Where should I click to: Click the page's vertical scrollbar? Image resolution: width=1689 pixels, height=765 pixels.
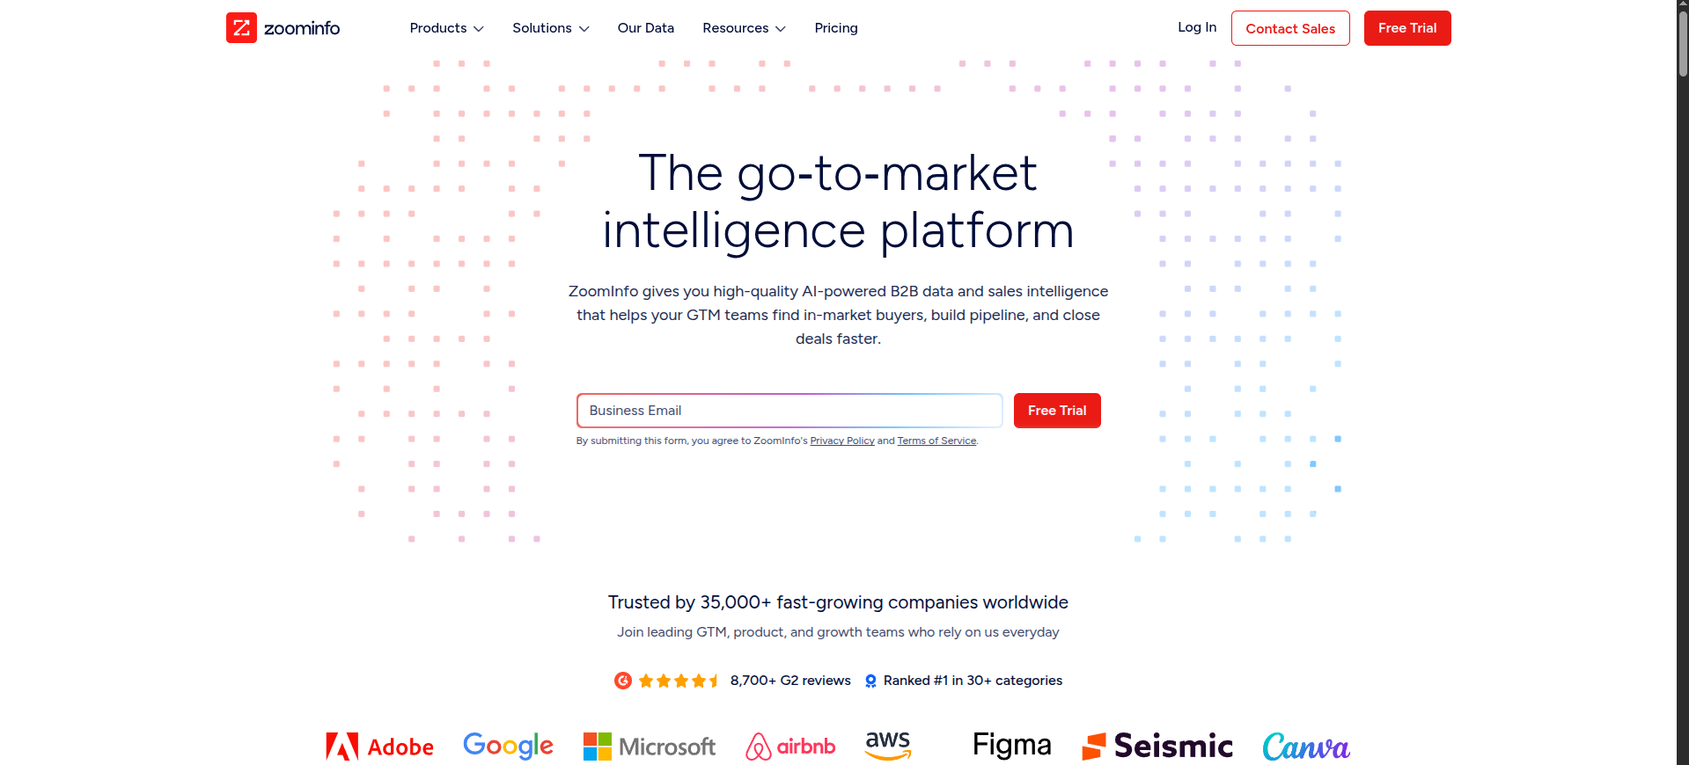1682,44
